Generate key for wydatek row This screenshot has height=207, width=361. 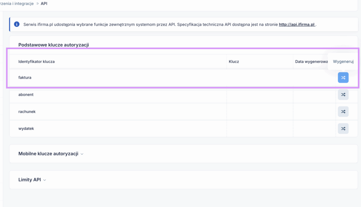[x=343, y=128]
